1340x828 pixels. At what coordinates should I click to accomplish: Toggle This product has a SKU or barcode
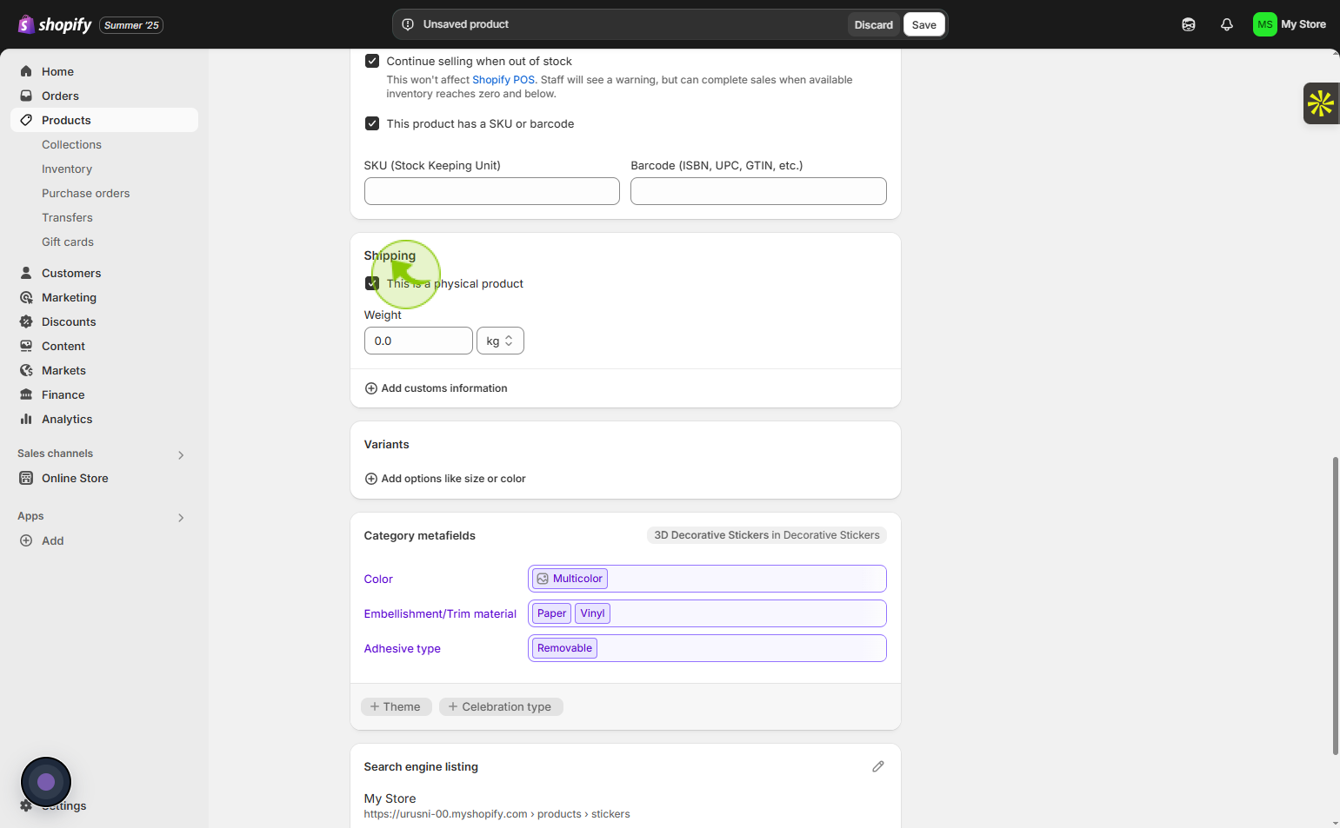372,123
